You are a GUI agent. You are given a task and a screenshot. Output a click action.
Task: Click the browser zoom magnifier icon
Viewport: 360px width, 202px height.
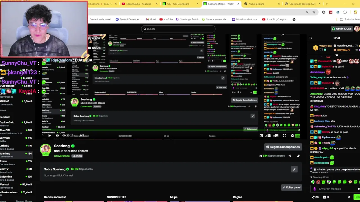click(x=307, y=12)
